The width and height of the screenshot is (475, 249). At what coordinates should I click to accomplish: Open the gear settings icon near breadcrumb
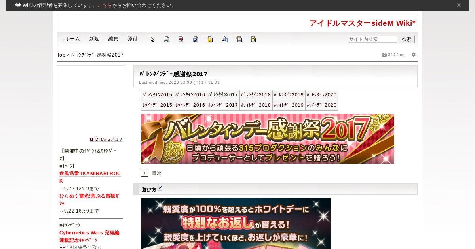point(414,55)
